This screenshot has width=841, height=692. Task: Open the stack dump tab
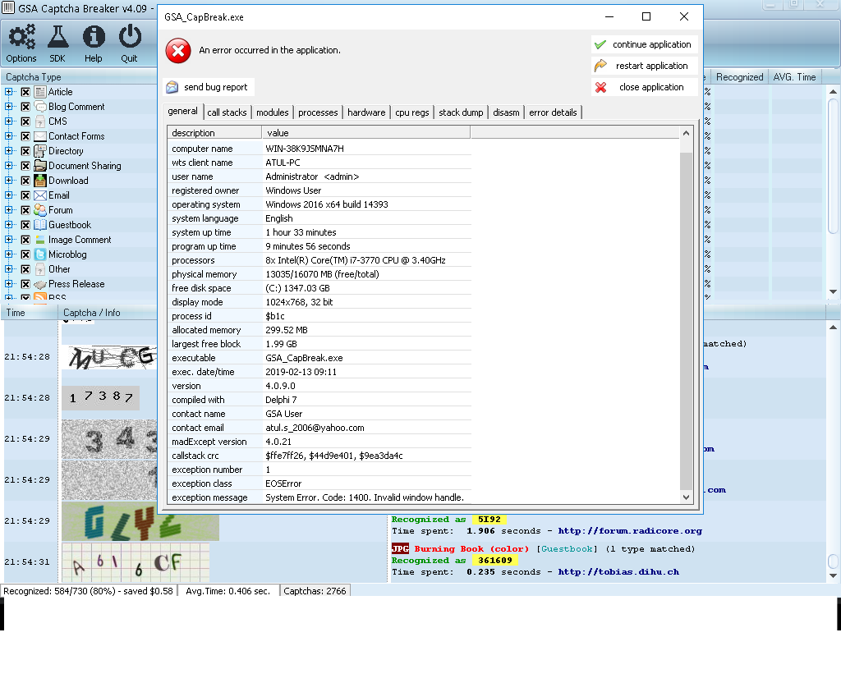[x=461, y=112]
